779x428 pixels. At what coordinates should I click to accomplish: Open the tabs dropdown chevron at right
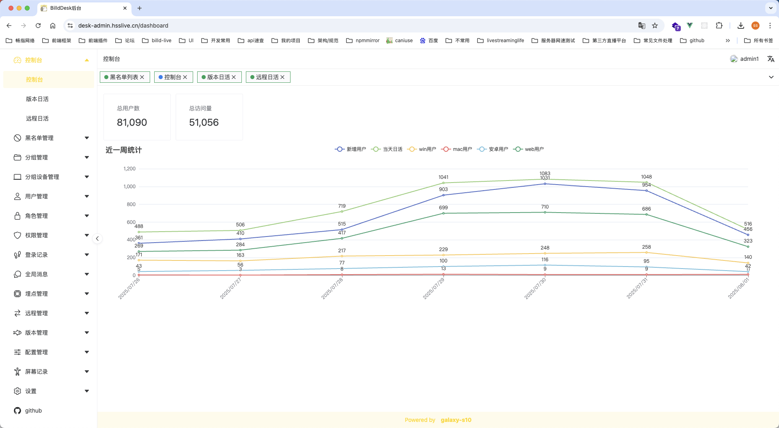point(771,77)
